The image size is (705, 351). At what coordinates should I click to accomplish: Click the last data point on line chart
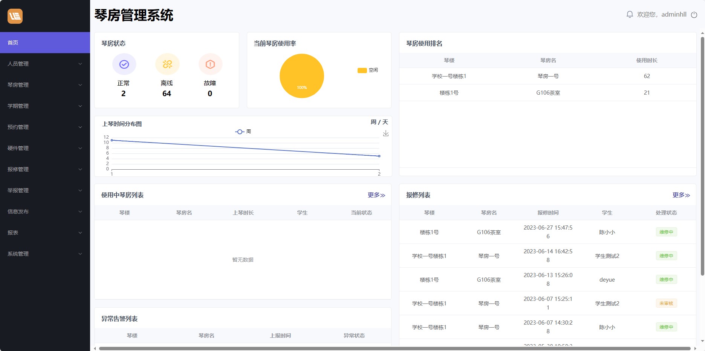[379, 156]
